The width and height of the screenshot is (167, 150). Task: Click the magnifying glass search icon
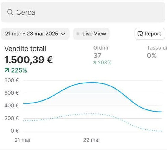point(10,12)
